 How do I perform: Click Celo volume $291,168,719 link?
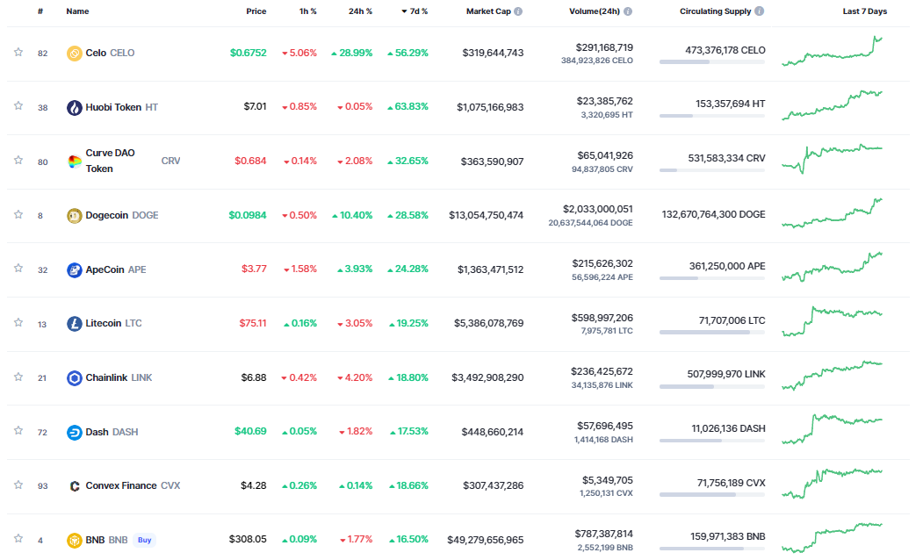coord(604,47)
